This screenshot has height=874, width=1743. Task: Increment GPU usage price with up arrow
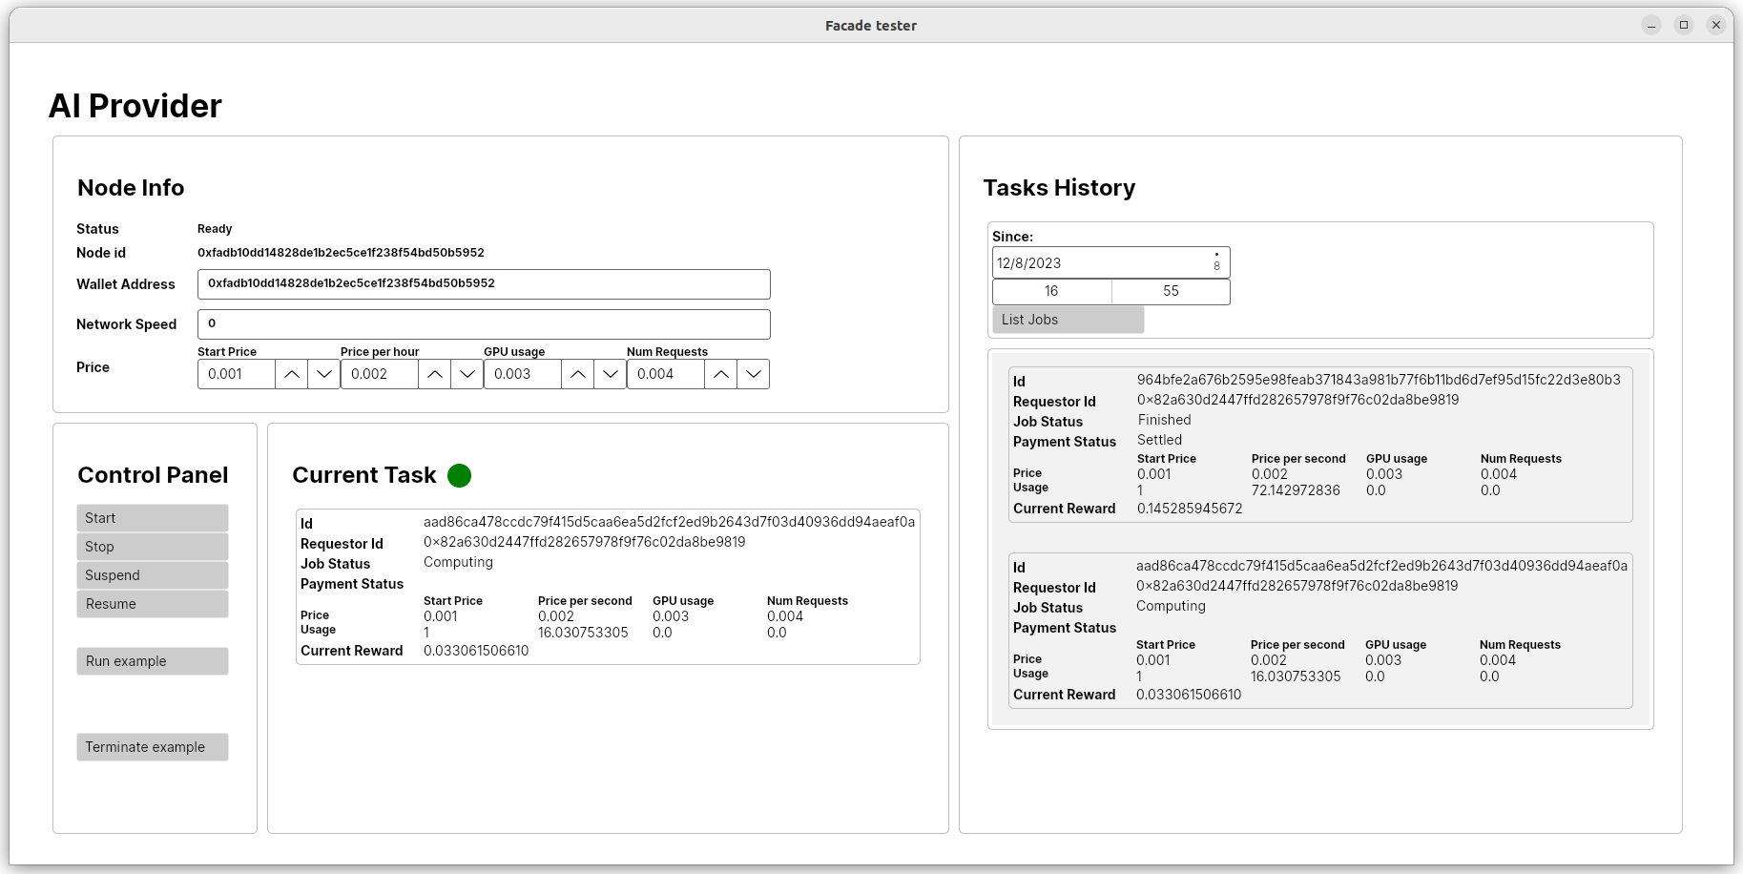(x=578, y=374)
